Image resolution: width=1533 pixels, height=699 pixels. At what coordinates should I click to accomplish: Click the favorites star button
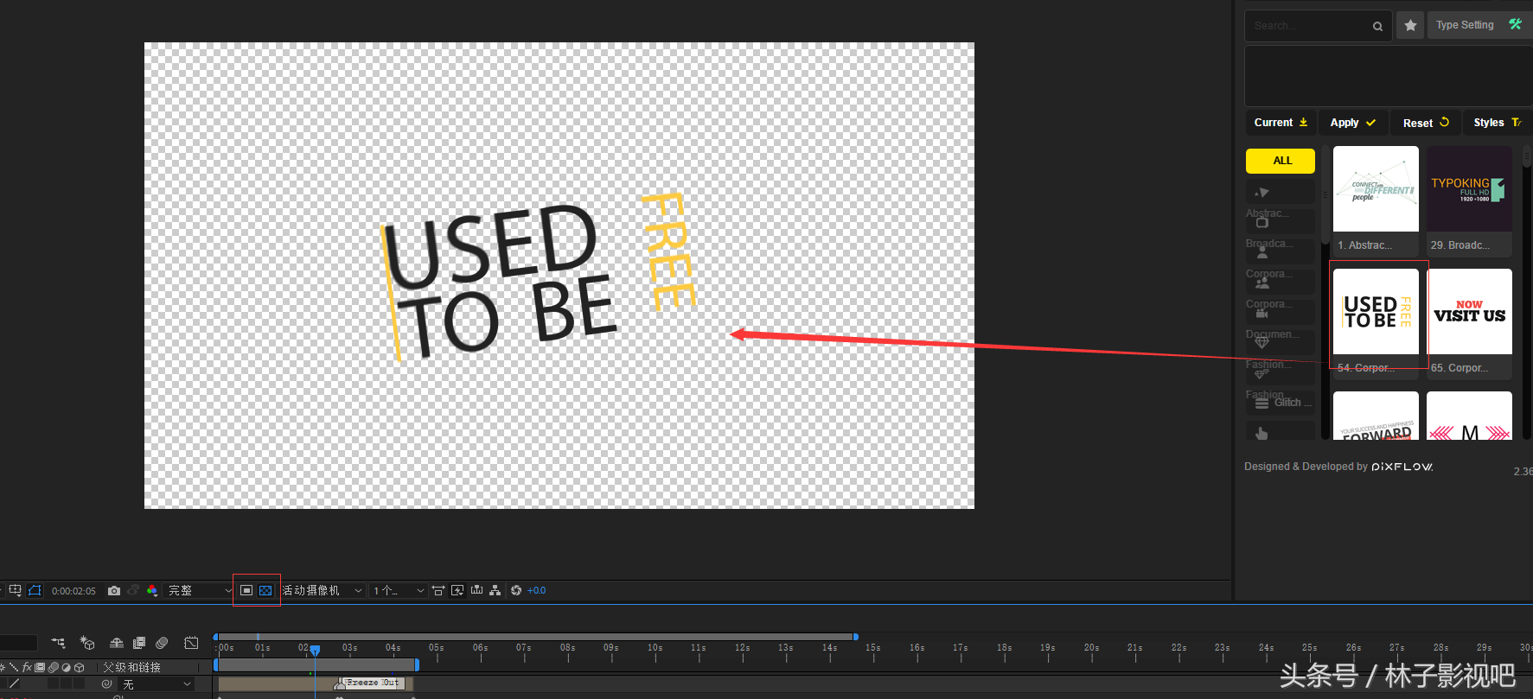[x=1410, y=26]
